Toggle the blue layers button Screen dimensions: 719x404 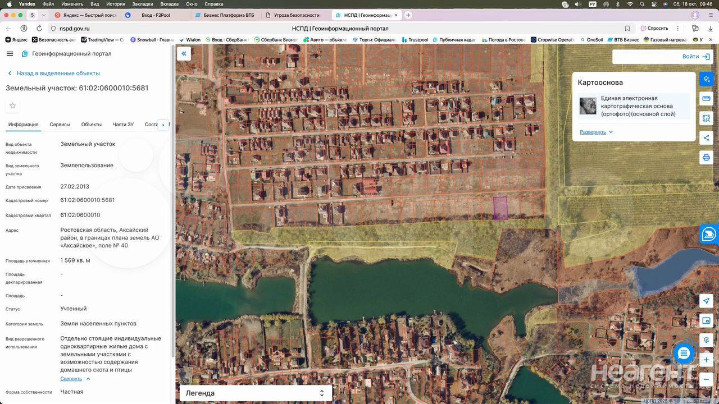tap(706, 79)
